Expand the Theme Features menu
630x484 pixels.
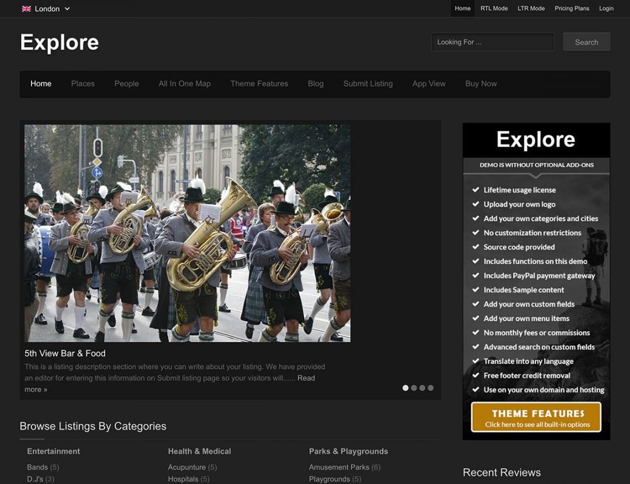point(259,83)
